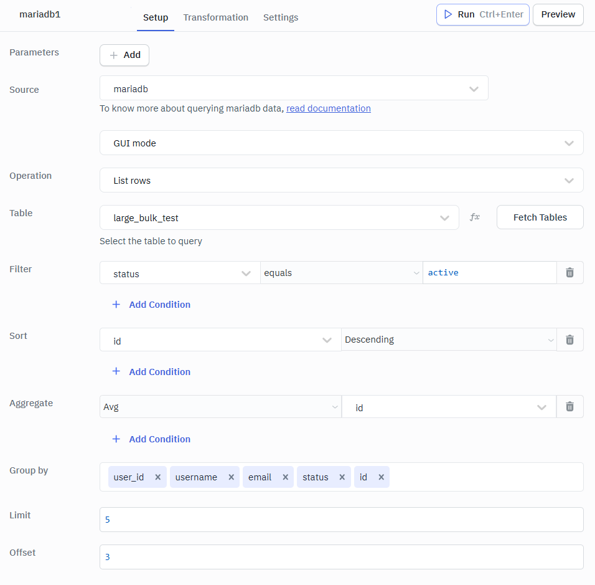
Task: Toggle fx dynamic value for Table
Action: (475, 217)
